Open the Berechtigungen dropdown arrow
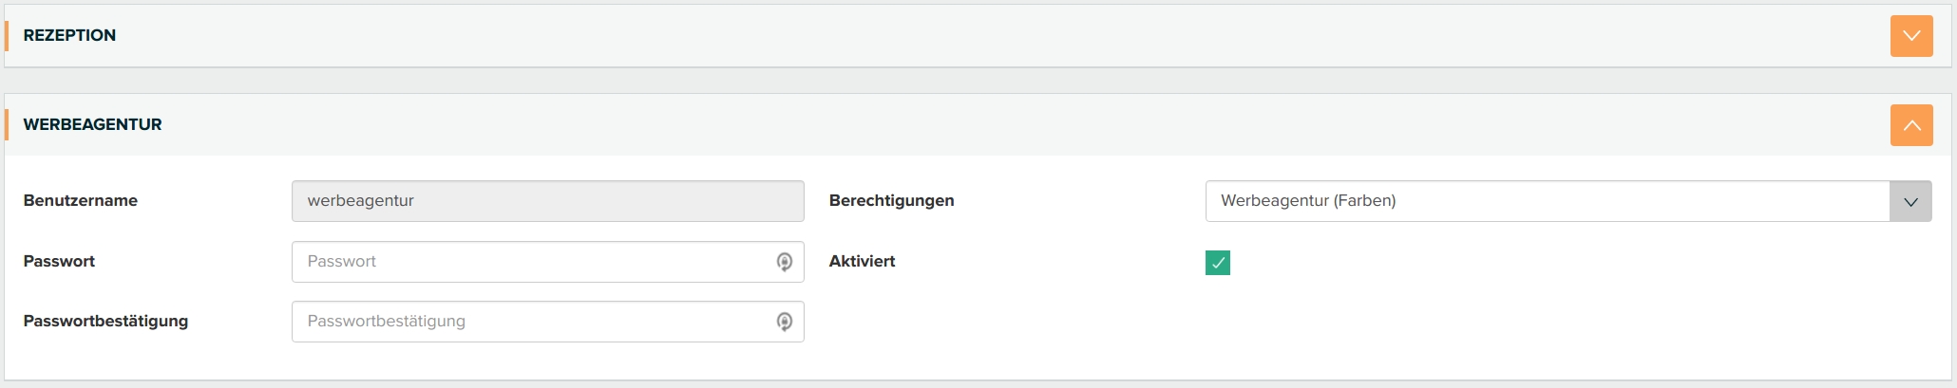The width and height of the screenshot is (1957, 388). 1910,201
